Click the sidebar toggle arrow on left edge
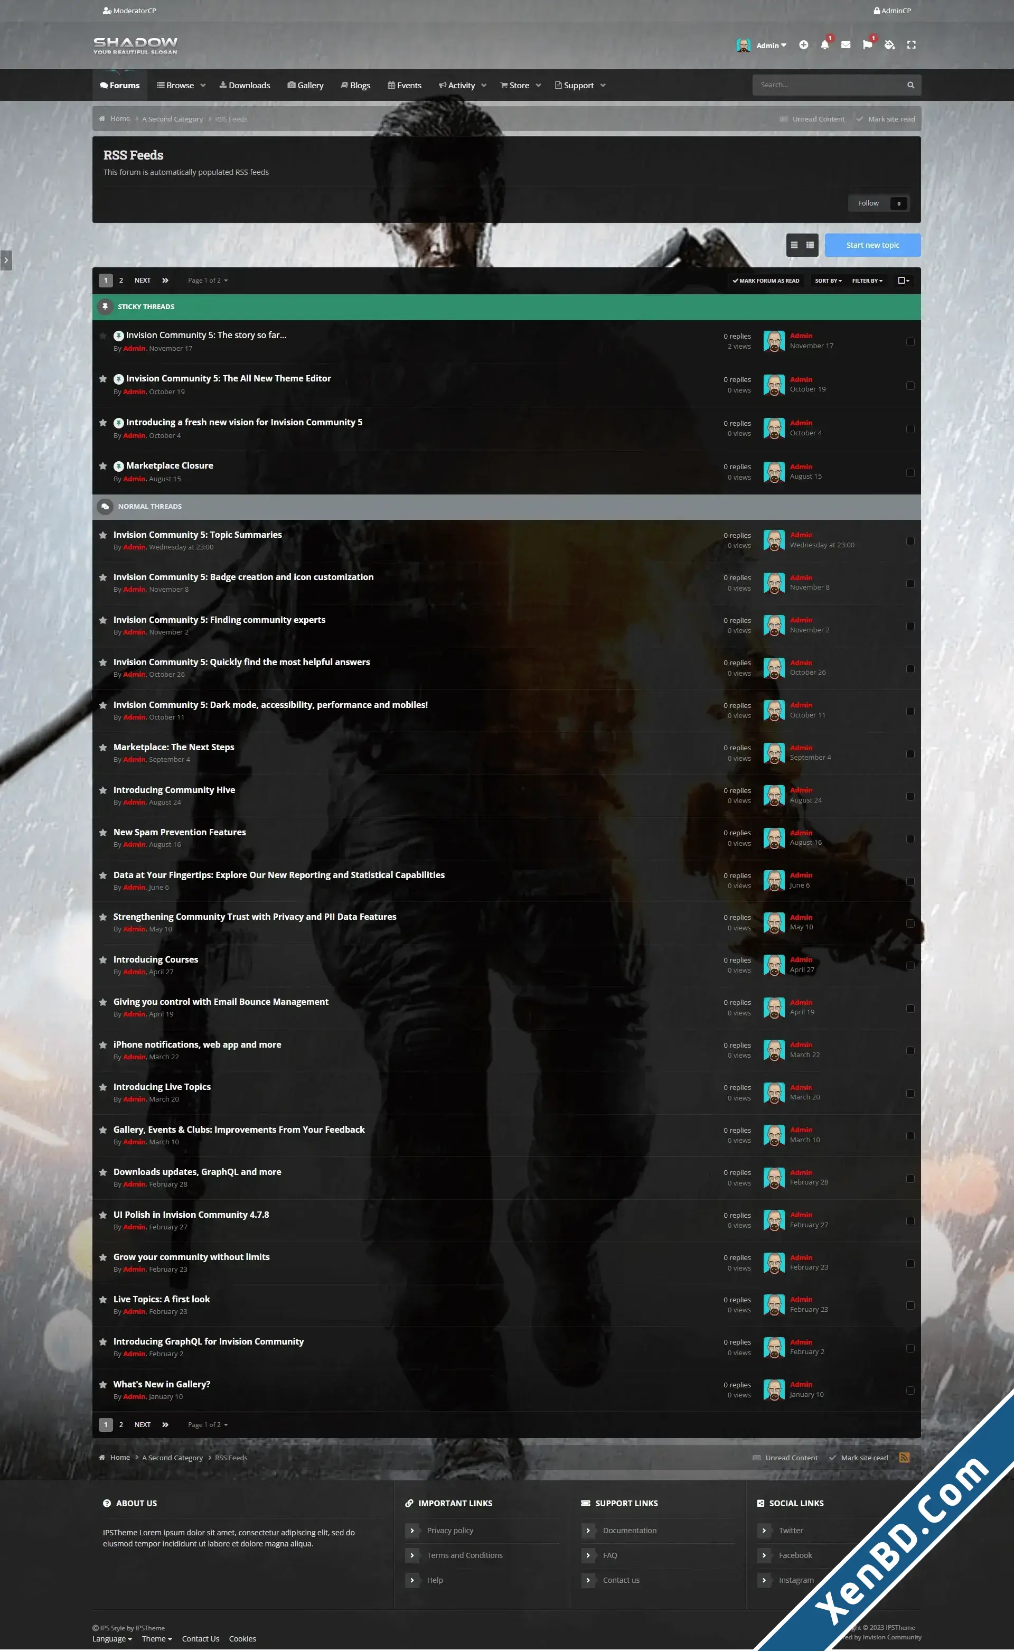1014x1651 pixels. point(6,260)
